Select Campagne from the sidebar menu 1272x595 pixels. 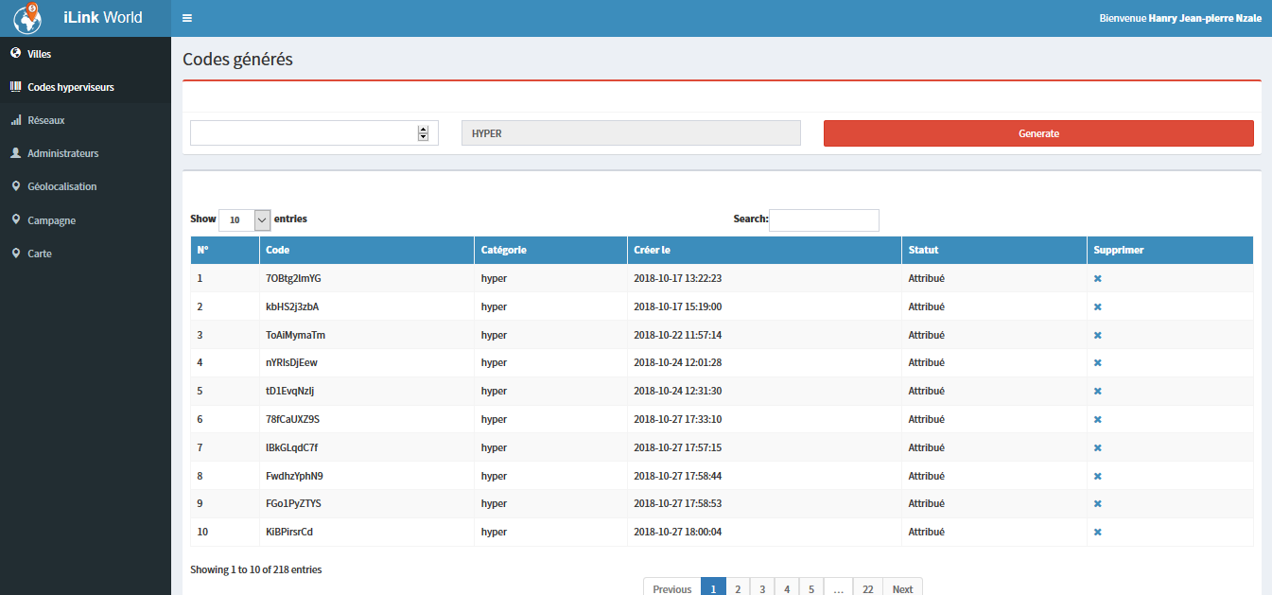pyautogui.click(x=52, y=220)
